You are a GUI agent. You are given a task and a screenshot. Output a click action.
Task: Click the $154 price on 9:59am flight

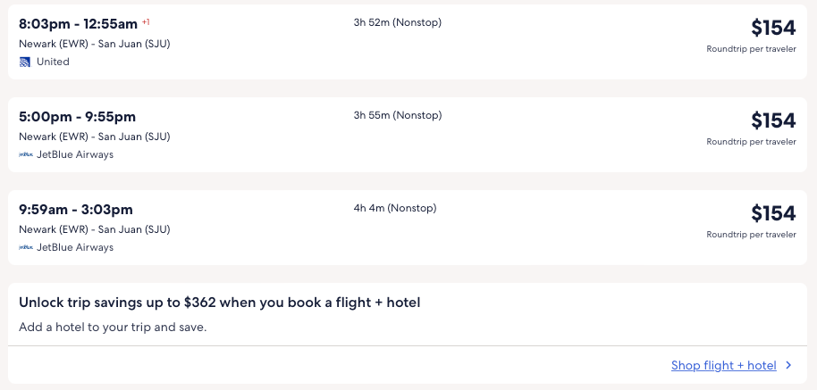(x=772, y=213)
